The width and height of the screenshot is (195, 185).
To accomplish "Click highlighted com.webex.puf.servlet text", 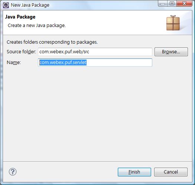I will pyautogui.click(x=63, y=63).
